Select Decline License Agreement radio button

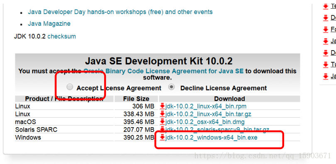172,87
